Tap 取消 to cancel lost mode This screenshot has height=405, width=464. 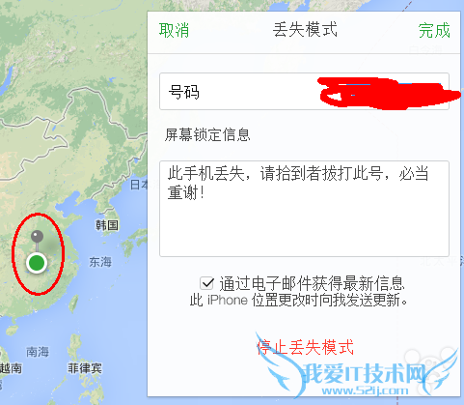174,31
